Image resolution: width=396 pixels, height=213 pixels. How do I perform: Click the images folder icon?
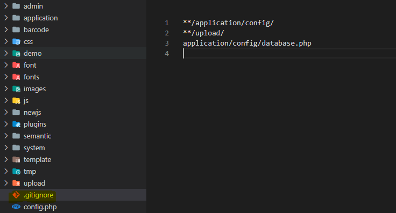coord(16,89)
